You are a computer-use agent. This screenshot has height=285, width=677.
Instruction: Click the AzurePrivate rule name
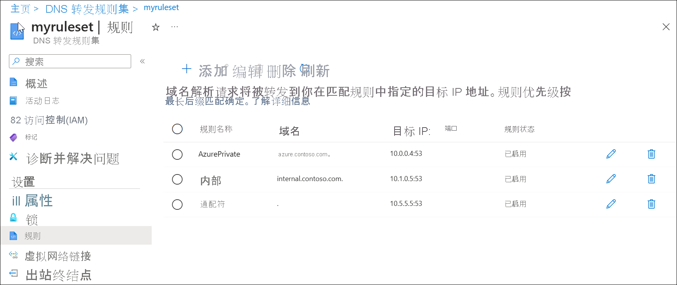tap(219, 154)
